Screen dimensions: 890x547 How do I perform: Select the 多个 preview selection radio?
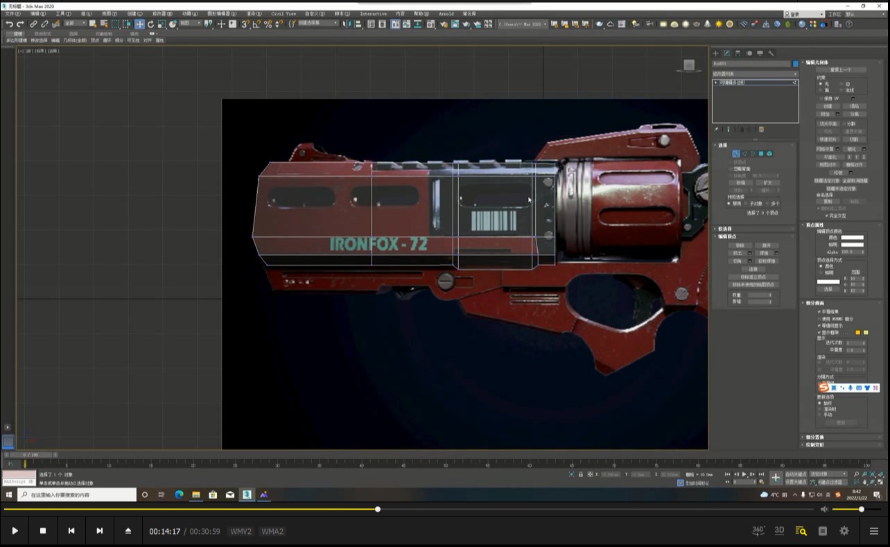pos(767,203)
